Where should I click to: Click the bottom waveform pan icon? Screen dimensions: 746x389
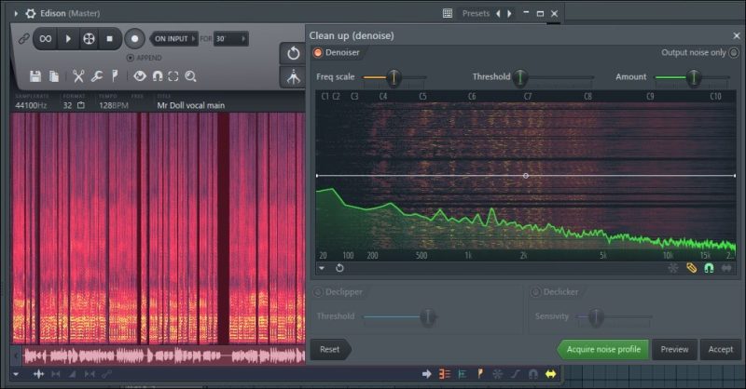coord(38,374)
